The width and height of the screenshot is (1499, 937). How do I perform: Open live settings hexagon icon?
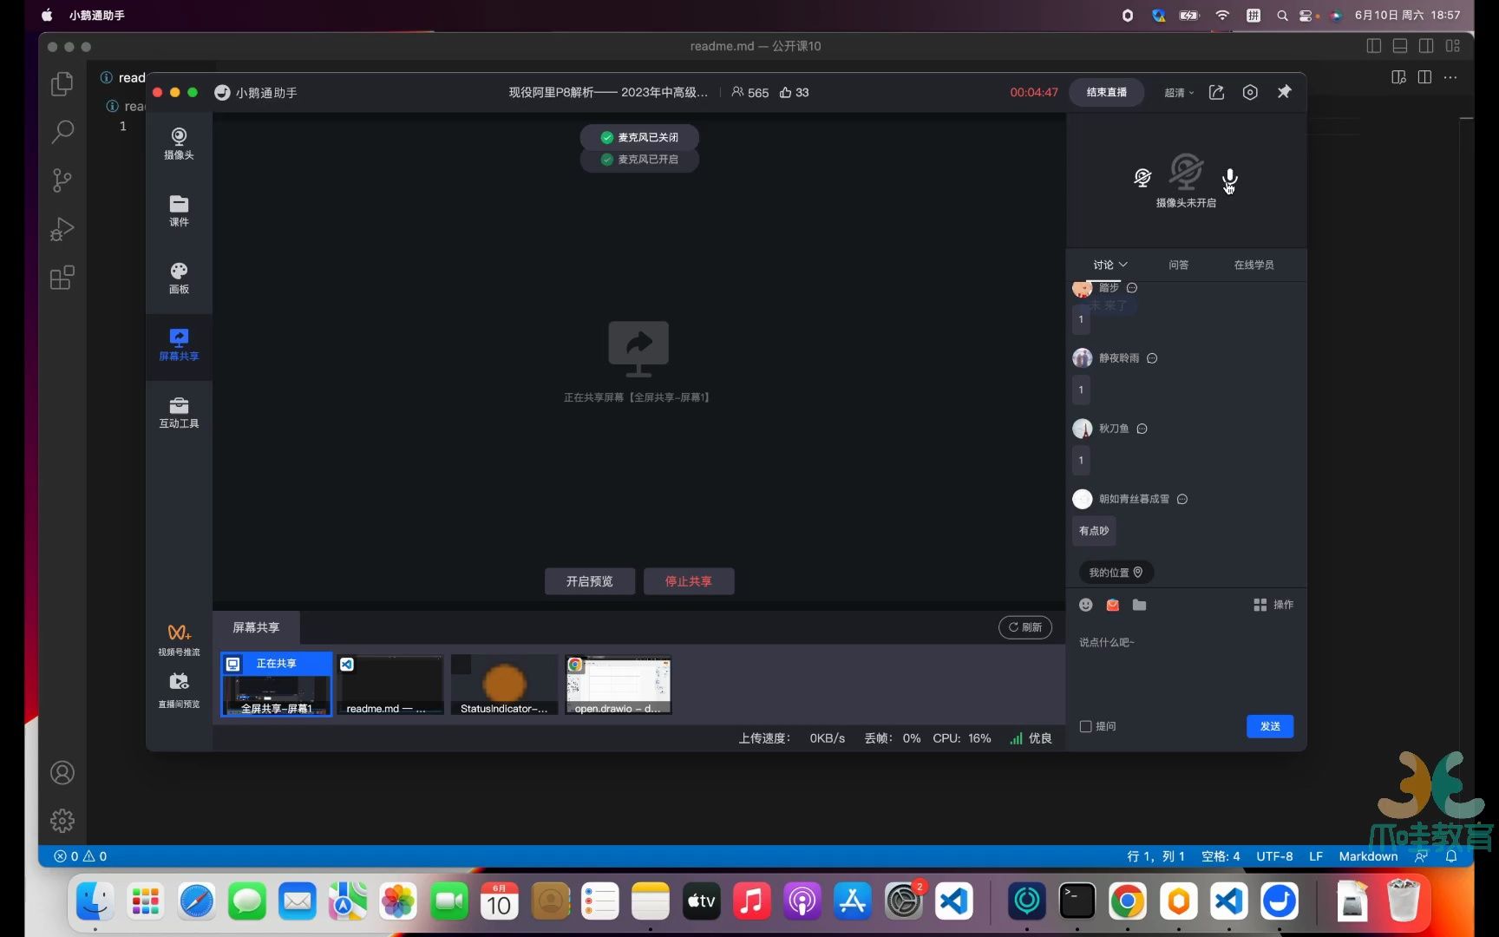(x=1250, y=92)
